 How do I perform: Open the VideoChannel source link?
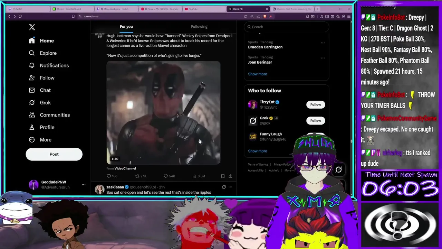click(125, 168)
